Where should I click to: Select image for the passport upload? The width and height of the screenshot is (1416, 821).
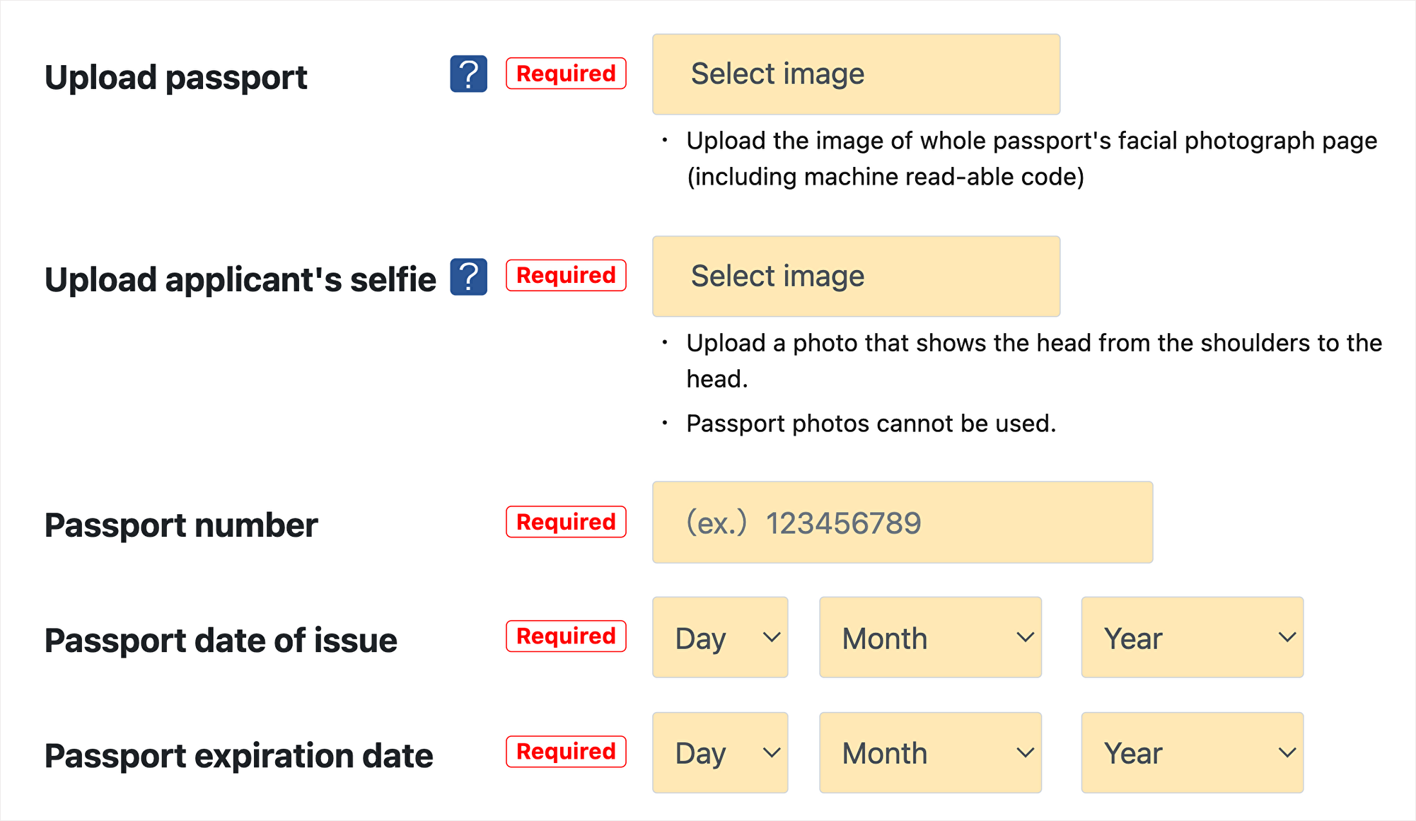(x=855, y=74)
